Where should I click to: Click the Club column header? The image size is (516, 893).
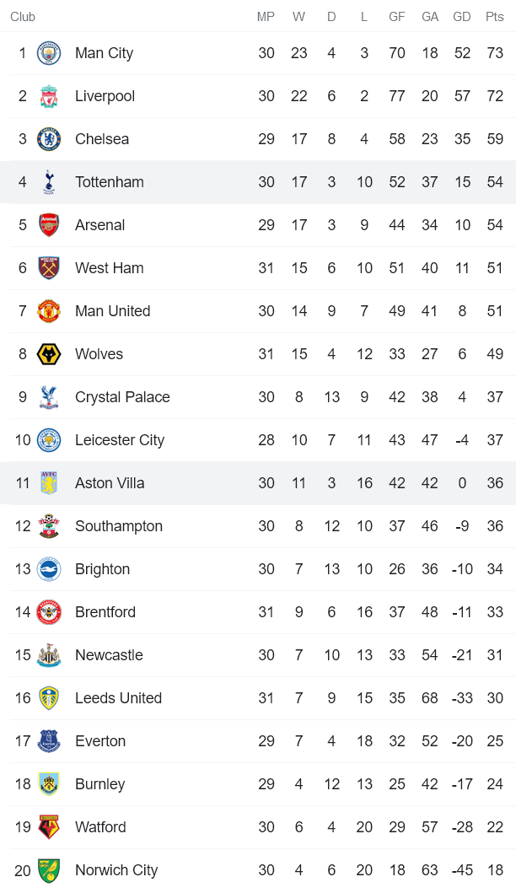[23, 17]
